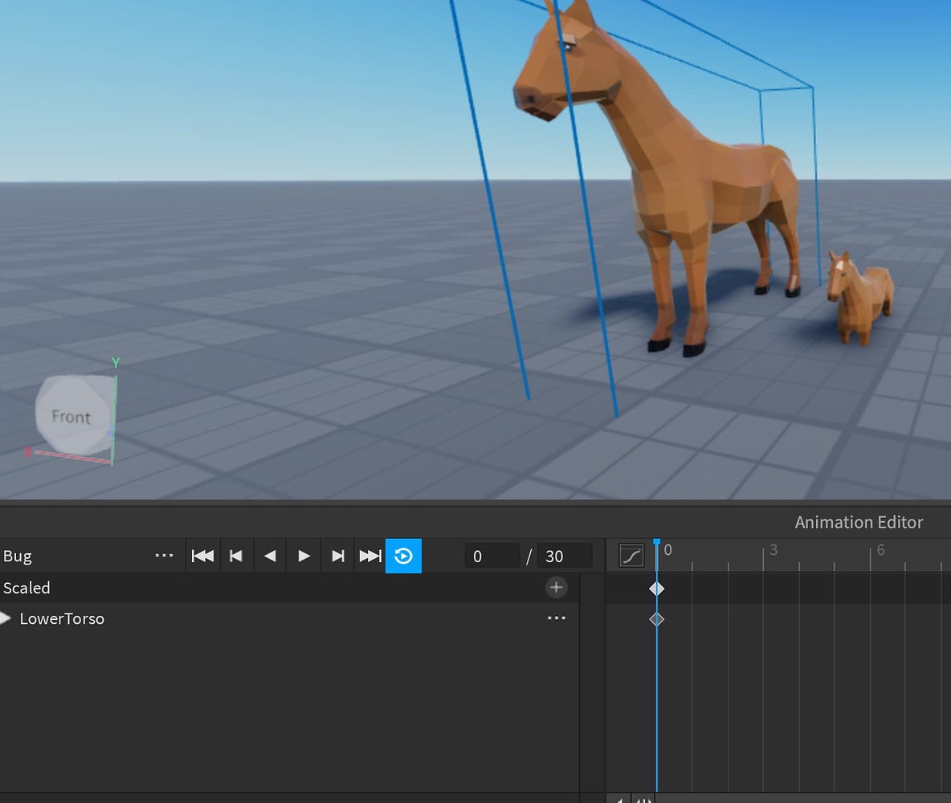Viewport: 951px width, 803px height.
Task: Add a keyframe with the plus icon
Action: coord(556,587)
